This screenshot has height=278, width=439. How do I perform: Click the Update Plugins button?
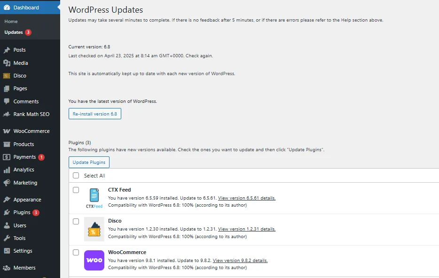tap(89, 162)
